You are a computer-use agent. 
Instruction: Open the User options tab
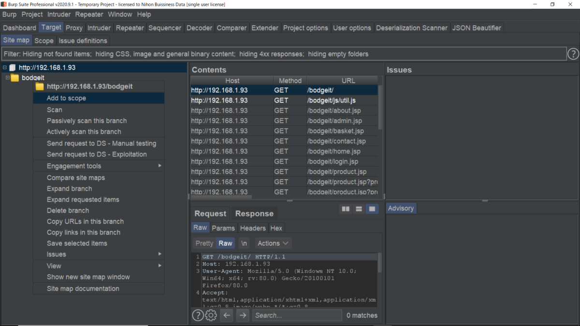coord(352,28)
